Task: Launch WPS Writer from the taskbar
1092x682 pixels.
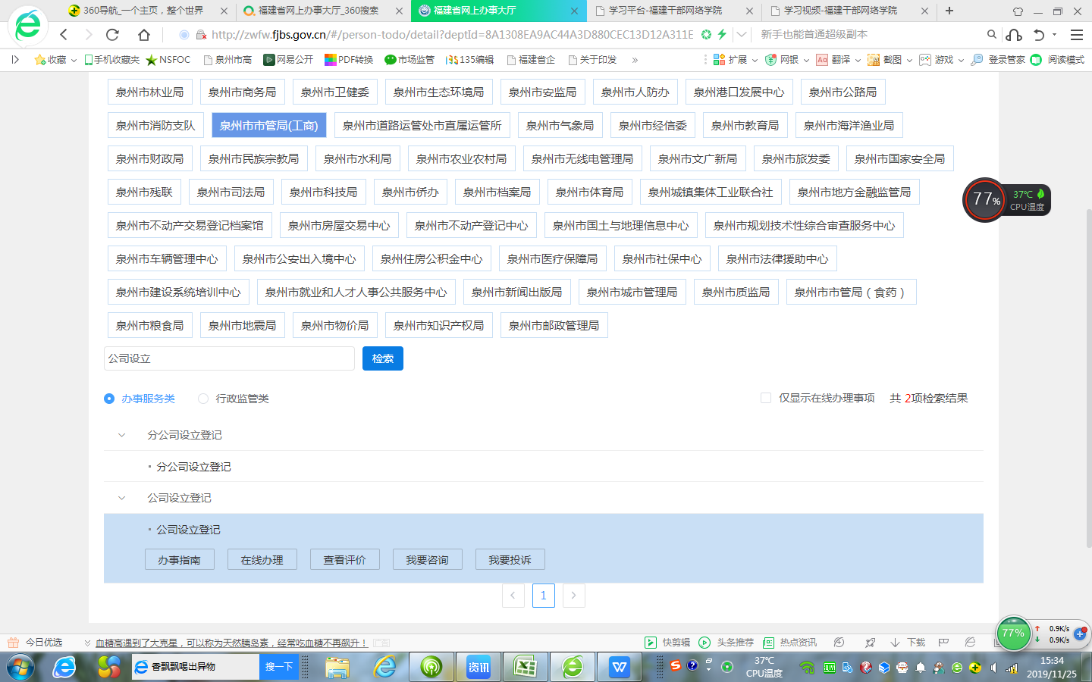Action: tap(620, 667)
